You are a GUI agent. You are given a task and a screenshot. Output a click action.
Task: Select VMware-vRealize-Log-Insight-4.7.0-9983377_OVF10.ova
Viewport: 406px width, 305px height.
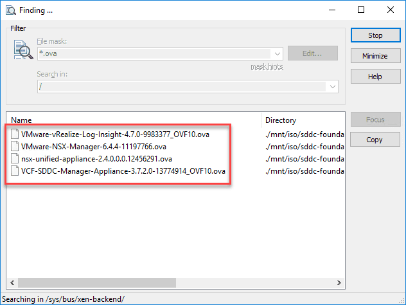point(115,134)
